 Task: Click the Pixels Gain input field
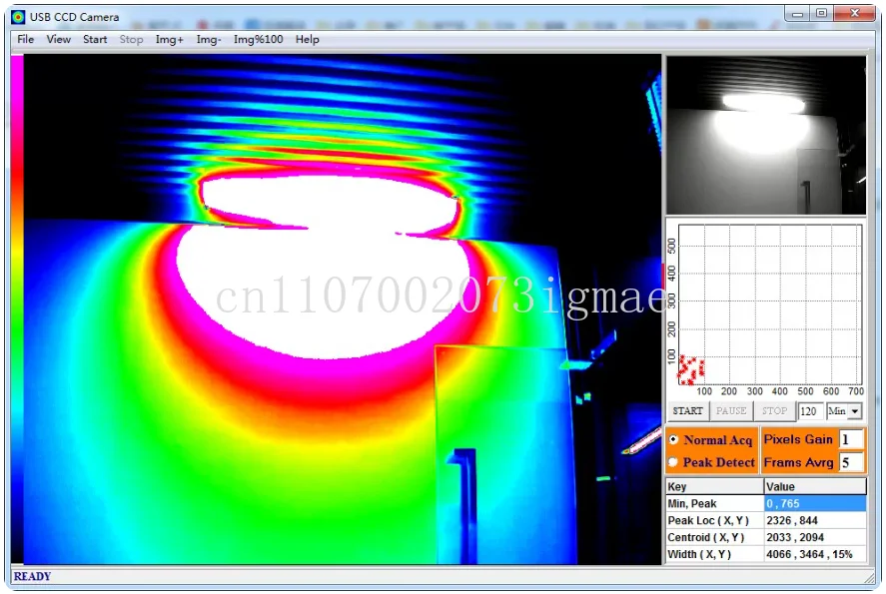point(851,439)
